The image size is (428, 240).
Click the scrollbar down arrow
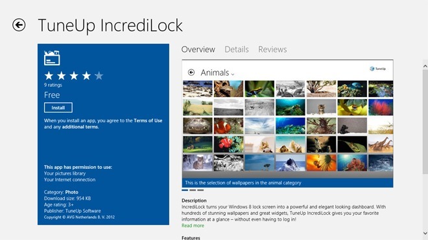pyautogui.click(x=425, y=233)
